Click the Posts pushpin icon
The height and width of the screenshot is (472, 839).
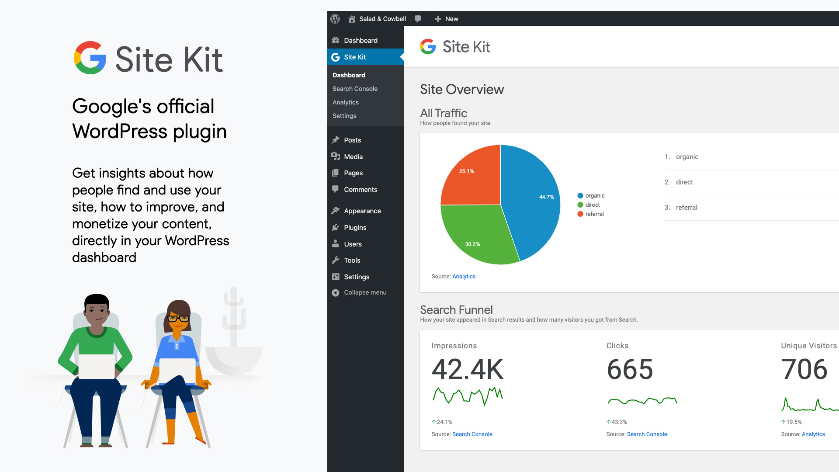336,140
